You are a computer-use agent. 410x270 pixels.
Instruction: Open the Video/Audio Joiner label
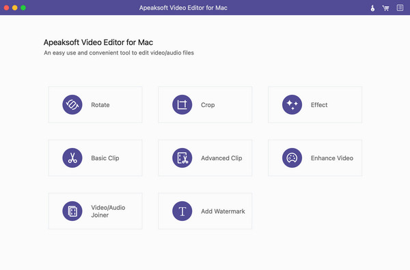108,211
